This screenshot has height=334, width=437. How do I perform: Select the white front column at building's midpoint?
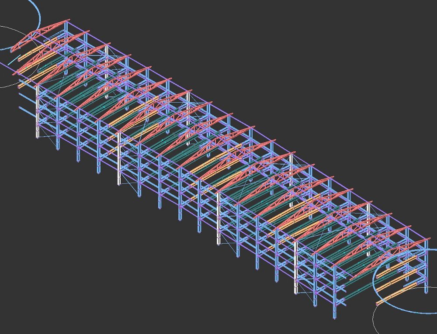218,218
